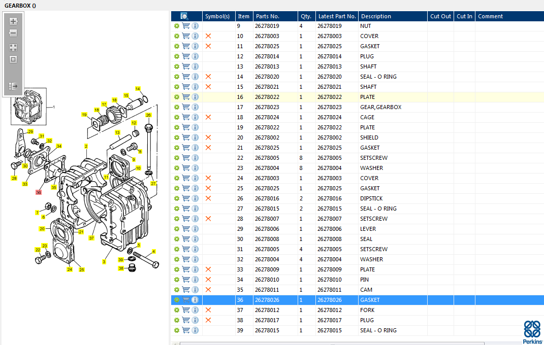The height and width of the screenshot is (345, 544).
Task: Add CAM item 35 to cart
Action: point(186,290)
